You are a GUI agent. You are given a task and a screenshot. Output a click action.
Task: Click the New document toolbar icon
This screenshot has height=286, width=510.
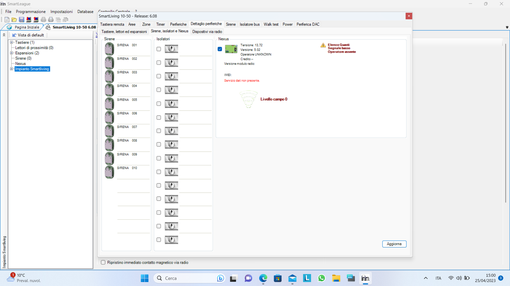[7, 20]
